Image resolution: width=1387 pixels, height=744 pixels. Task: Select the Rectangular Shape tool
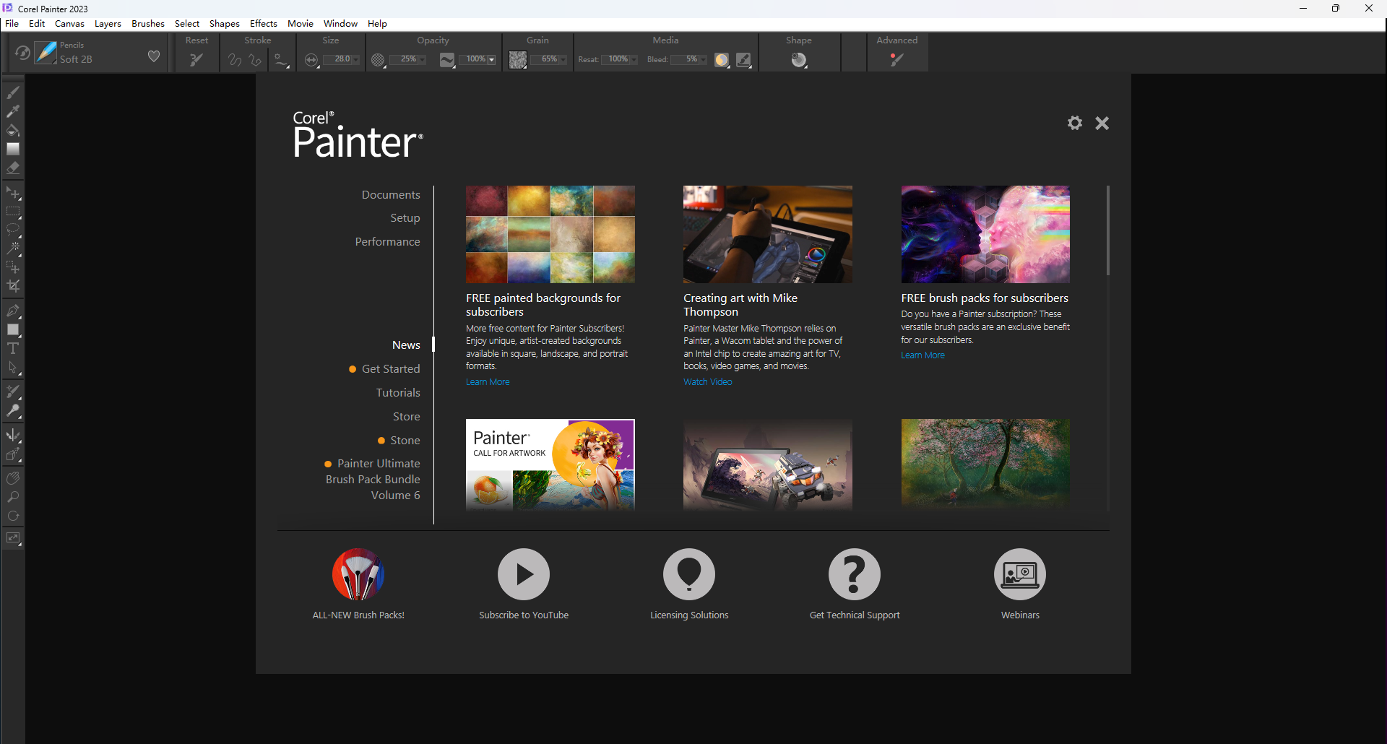(13, 330)
